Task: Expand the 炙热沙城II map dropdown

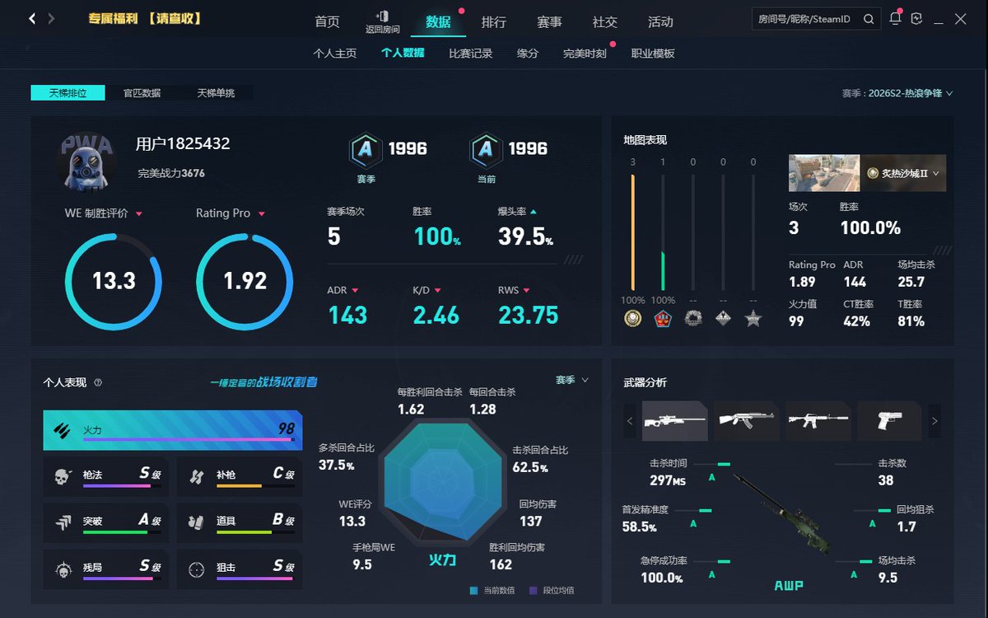Action: [904, 173]
